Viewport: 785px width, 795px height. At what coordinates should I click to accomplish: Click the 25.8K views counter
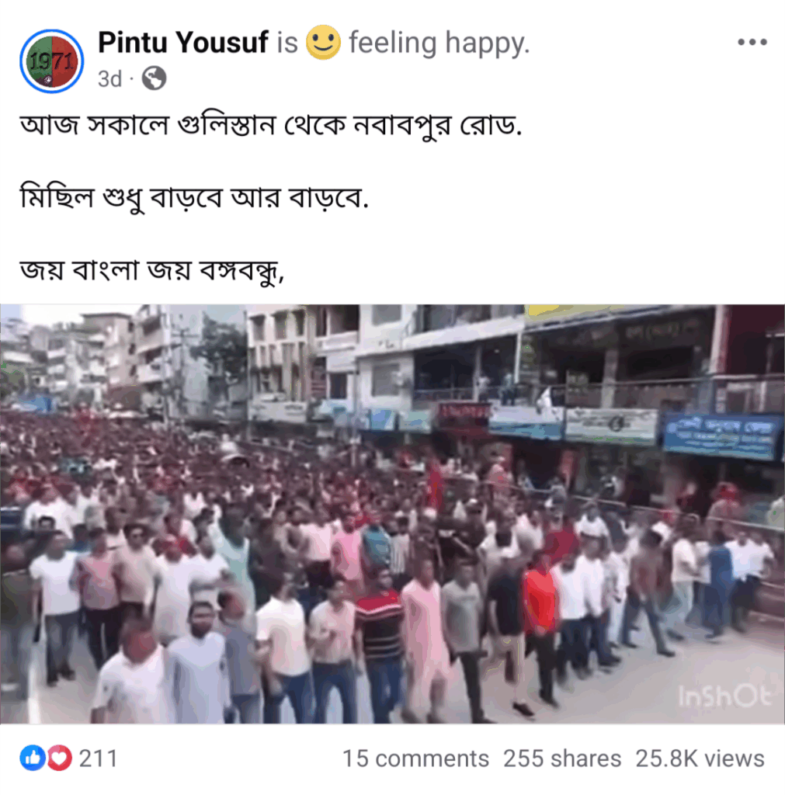[700, 759]
